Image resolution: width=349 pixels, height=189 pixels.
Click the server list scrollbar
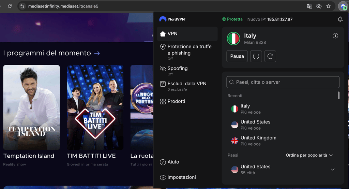click(x=338, y=96)
